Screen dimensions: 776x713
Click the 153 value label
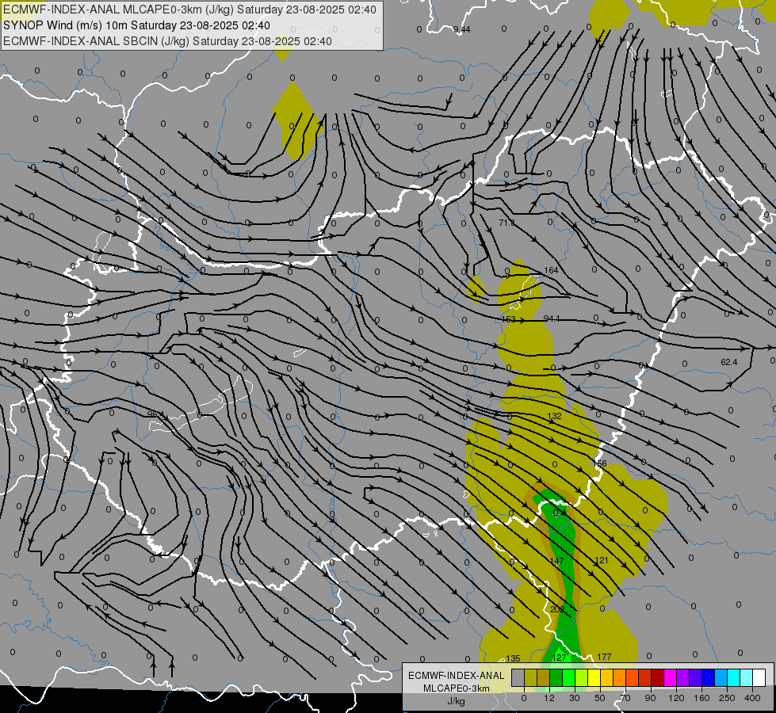[509, 319]
